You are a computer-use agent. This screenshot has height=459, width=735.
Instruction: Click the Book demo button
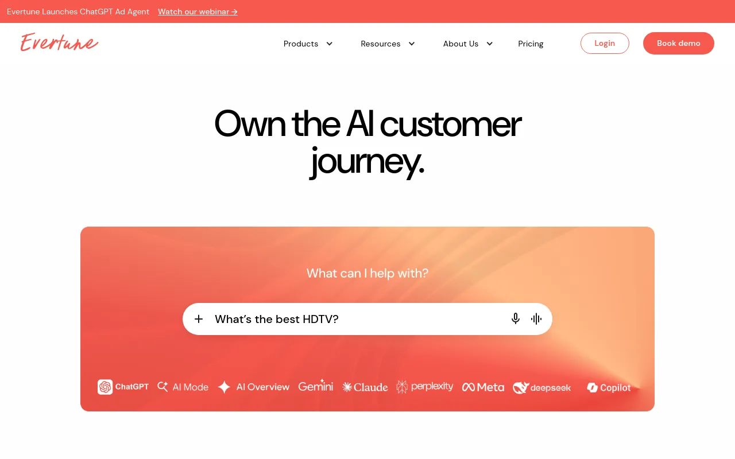(x=679, y=43)
